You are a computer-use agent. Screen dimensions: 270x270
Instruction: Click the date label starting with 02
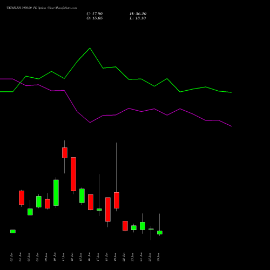click(x=12, y=257)
